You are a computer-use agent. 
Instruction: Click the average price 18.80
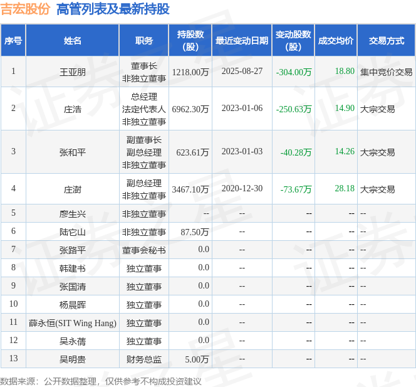tap(345, 71)
